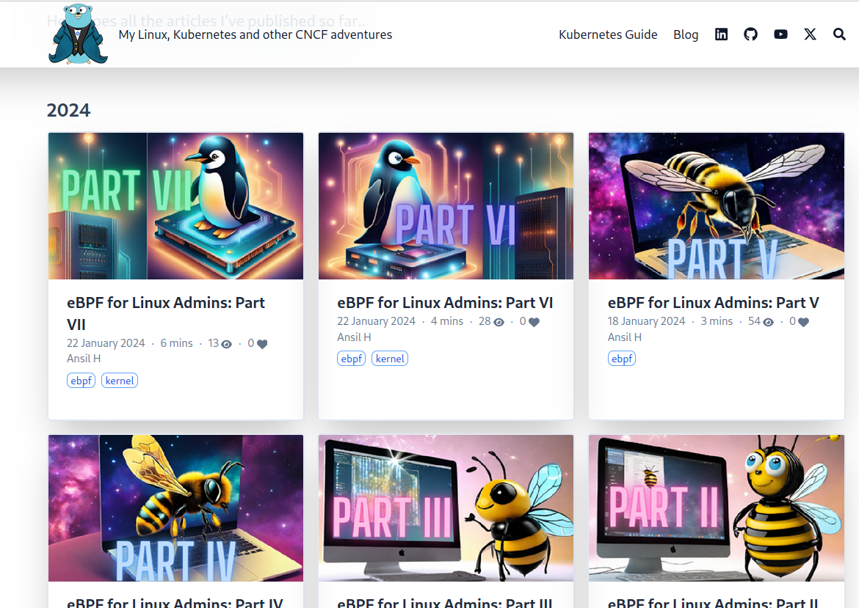Open the GitHub profile icon
Image resolution: width=859 pixels, height=608 pixels.
750,34
